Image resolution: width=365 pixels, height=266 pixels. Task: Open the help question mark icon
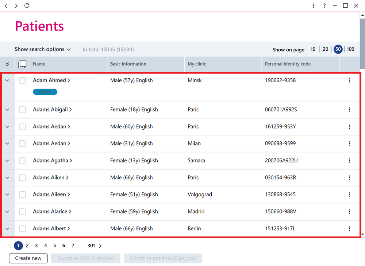[324, 5]
